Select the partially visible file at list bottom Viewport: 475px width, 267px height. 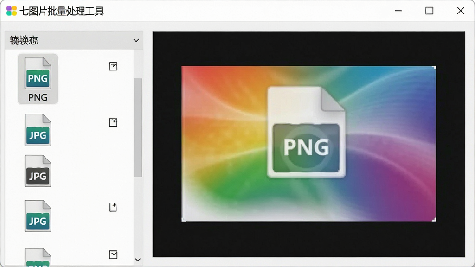click(38, 257)
